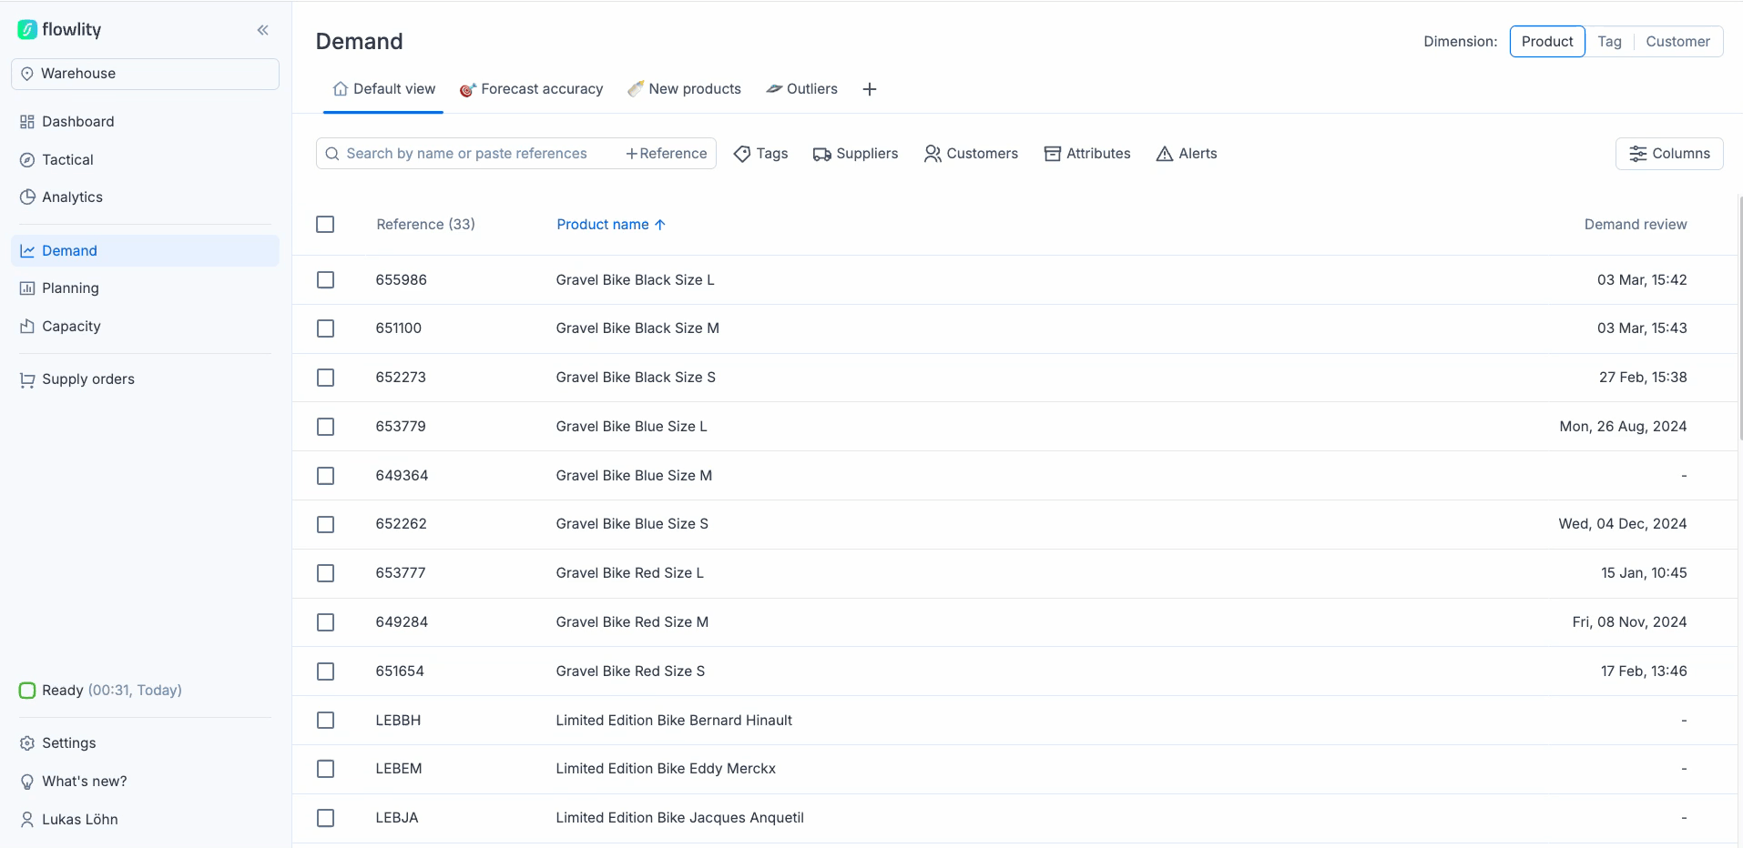1743x848 pixels.
Task: Collapse the sidebar with the chevron arrow
Action: 263,29
